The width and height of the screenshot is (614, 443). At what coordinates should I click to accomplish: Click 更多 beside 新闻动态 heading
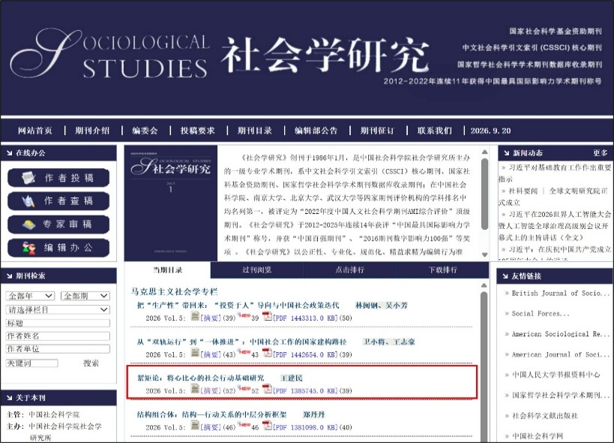point(601,153)
